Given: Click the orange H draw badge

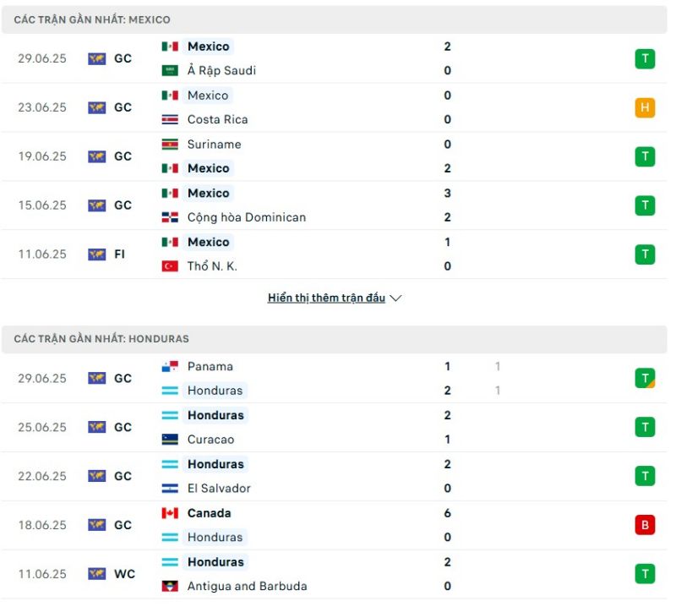Looking at the screenshot, I should point(645,107).
